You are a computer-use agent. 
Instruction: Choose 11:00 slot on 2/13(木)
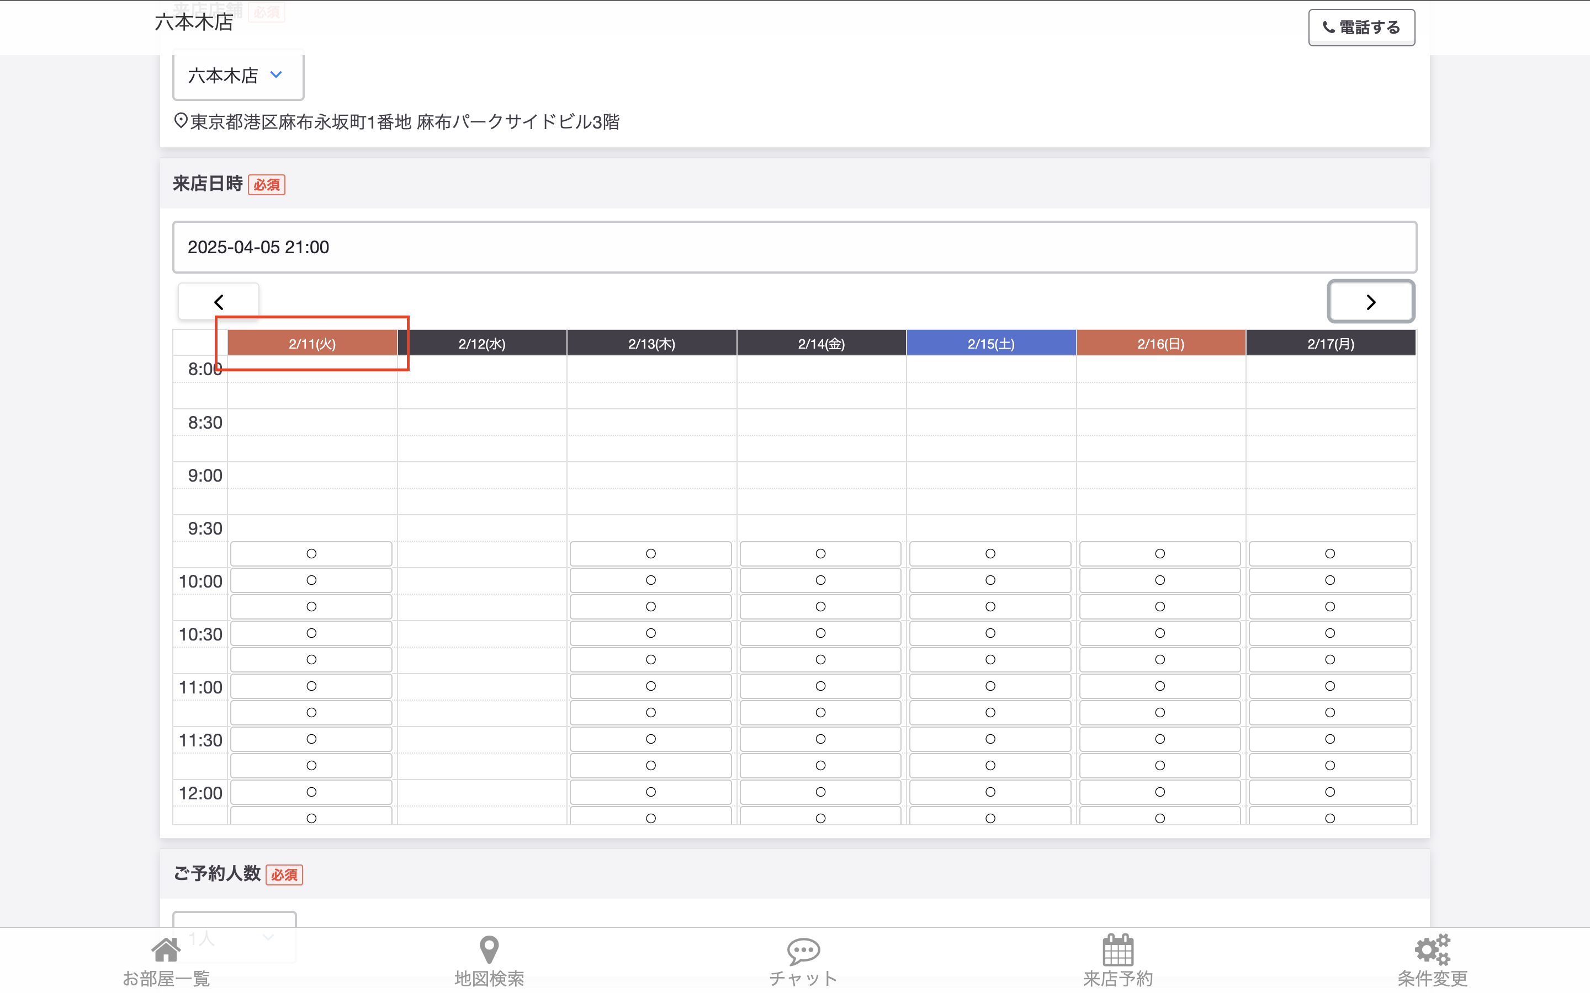[x=650, y=686]
